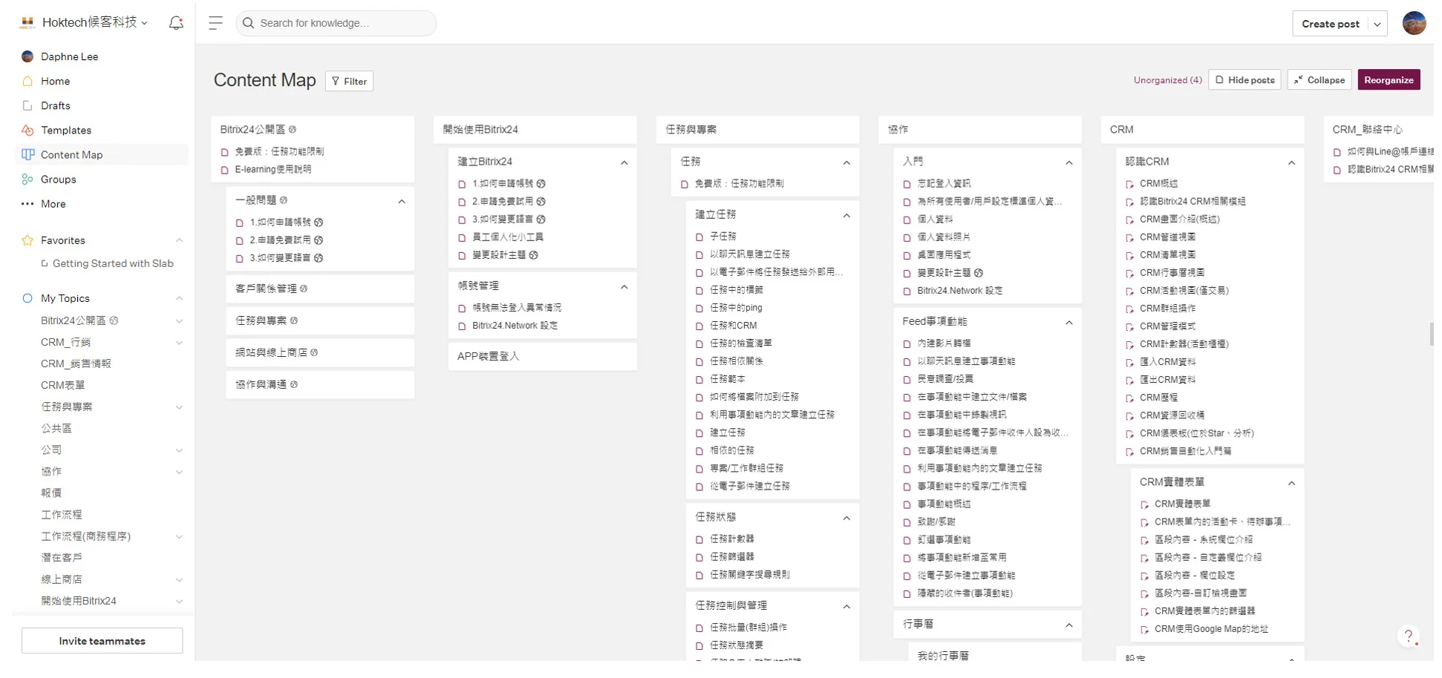Click the document icon beside 帳號無法登入異常情況
This screenshot has width=1442, height=678.
coord(462,308)
